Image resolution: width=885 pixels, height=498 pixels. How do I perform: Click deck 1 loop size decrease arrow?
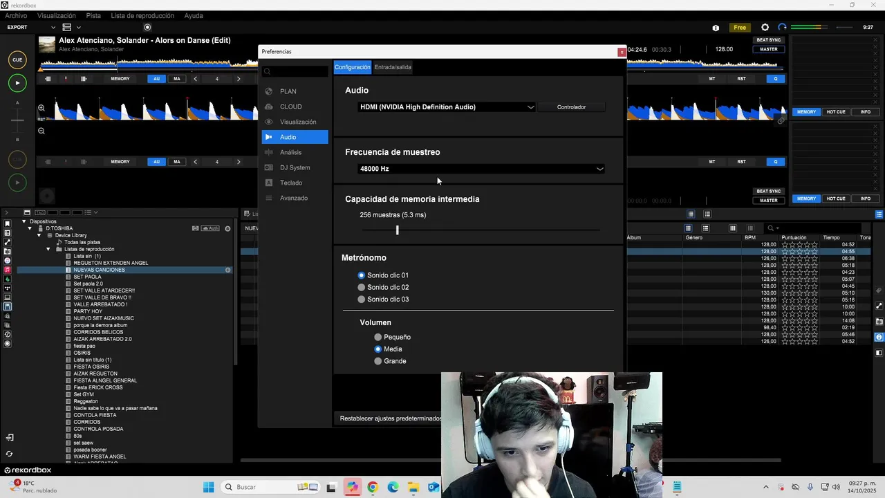[196, 79]
